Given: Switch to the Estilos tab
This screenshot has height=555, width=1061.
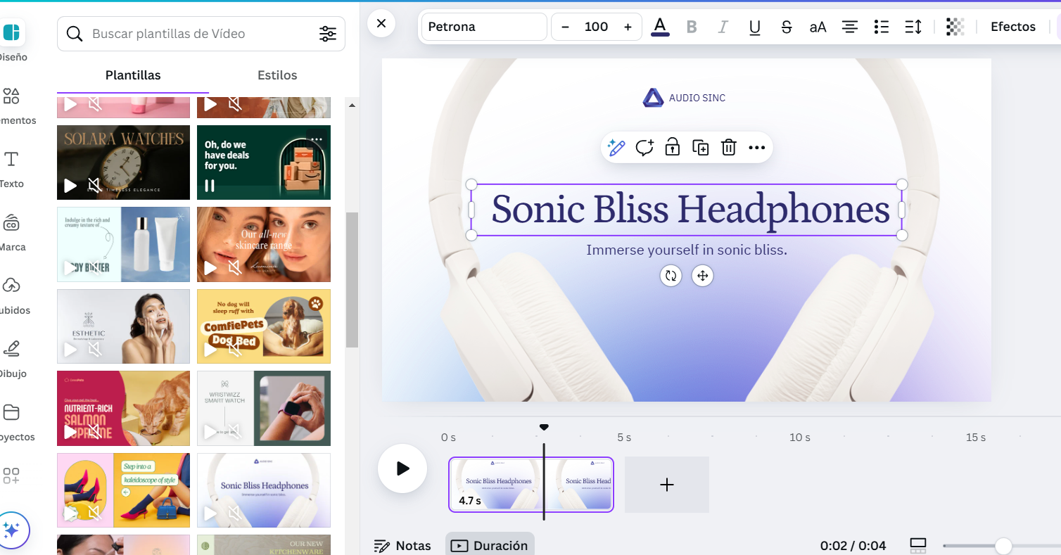Looking at the screenshot, I should click(277, 75).
